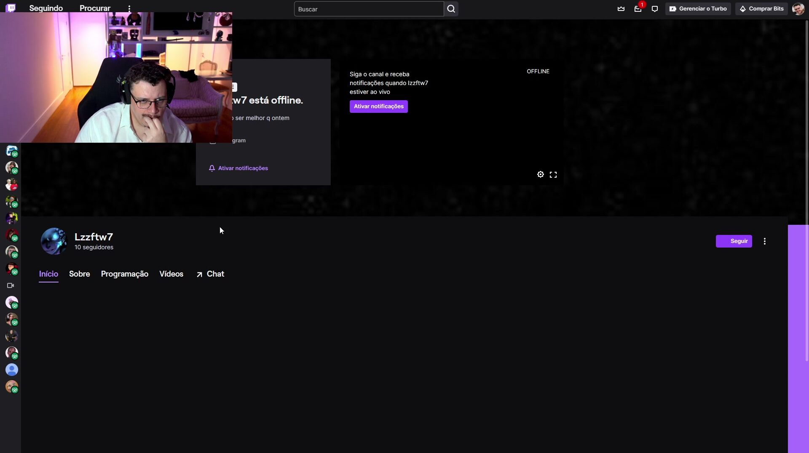
Task: Click the 10 seguidores text
Action: click(94, 247)
